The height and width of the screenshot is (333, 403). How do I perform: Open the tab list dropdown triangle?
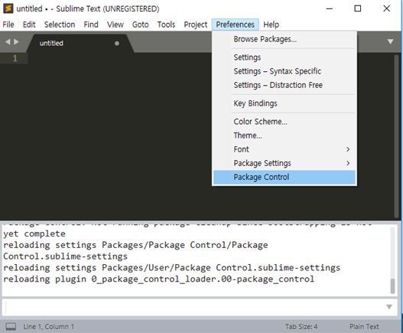(391, 41)
